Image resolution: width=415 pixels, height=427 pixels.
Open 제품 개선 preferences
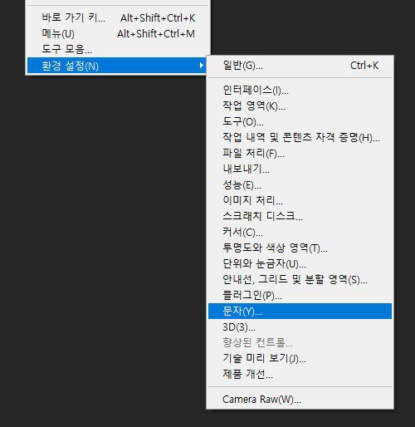point(300,375)
